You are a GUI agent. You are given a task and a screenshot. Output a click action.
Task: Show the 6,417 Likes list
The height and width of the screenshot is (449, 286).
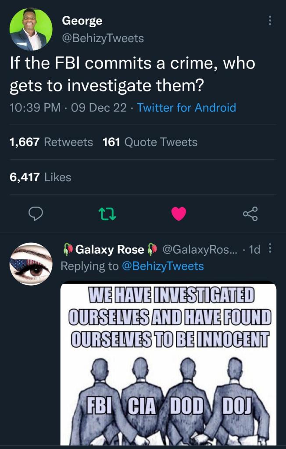click(x=40, y=177)
